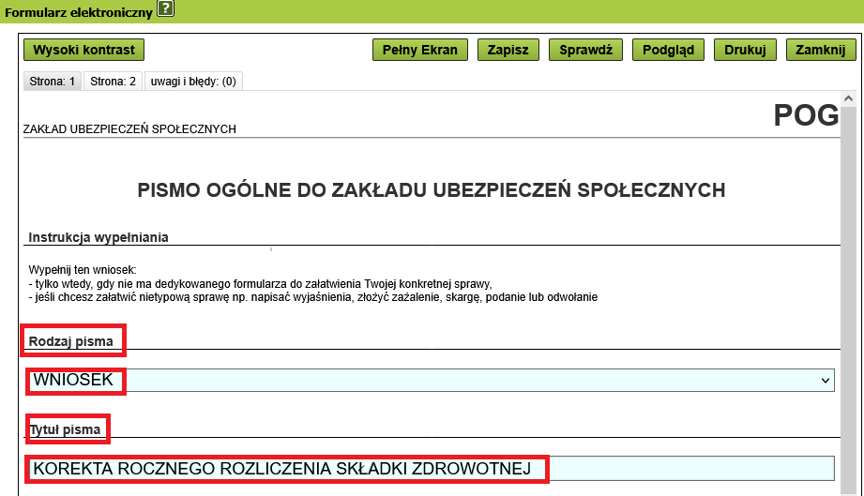The image size is (864, 496).
Task: Click the Instrukcja wypełniania heading
Action: [99, 237]
